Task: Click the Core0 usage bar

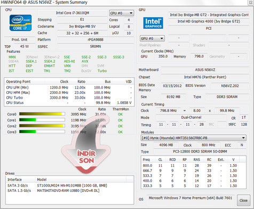Action: coord(42,114)
